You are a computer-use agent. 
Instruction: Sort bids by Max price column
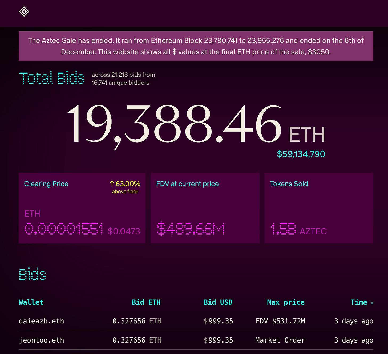[286, 302]
